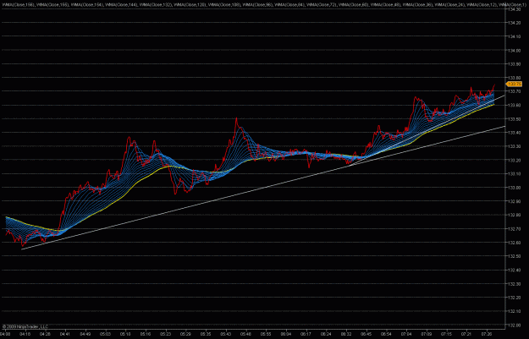Click the WMA(Close,24) indicator label
This screenshot has width=529, height=339.
449,5
